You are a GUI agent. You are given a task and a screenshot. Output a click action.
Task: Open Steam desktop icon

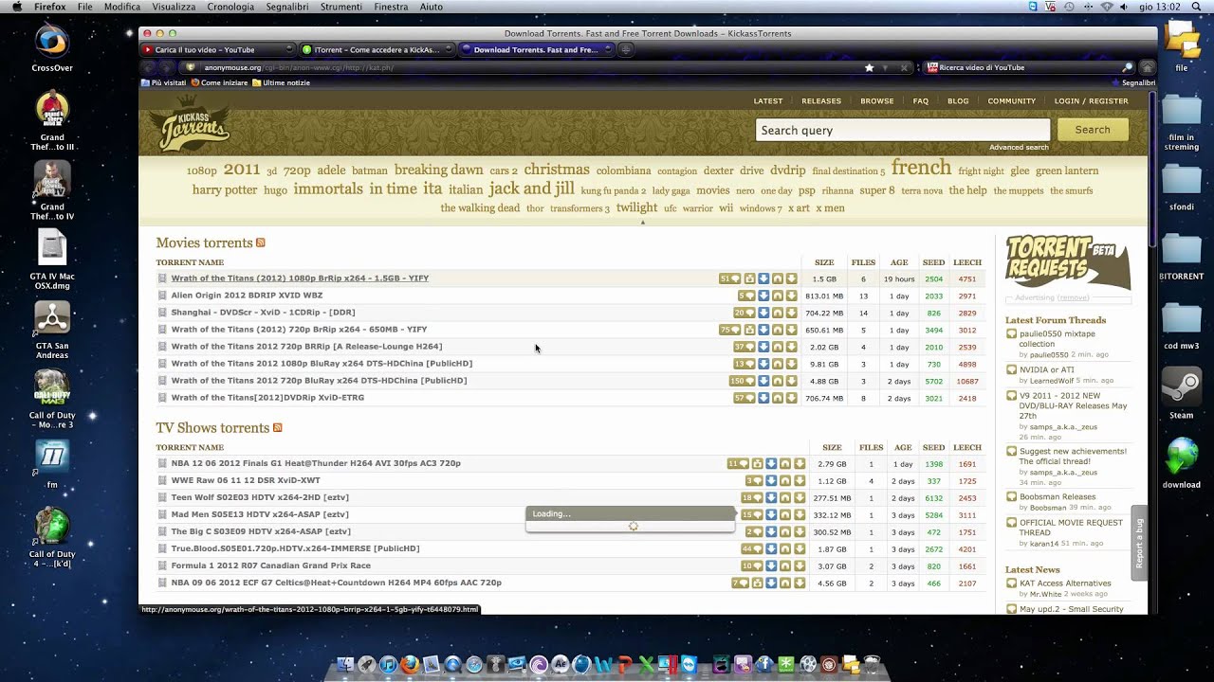coord(1182,387)
